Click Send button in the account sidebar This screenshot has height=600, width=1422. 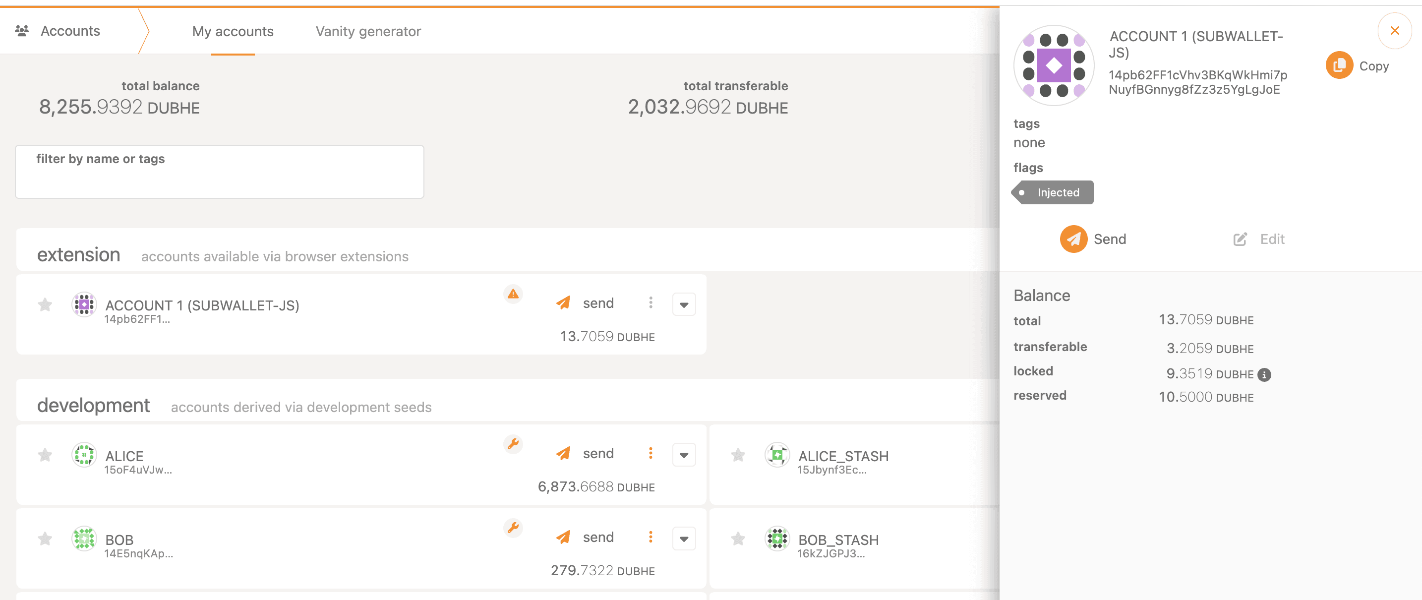pos(1092,239)
